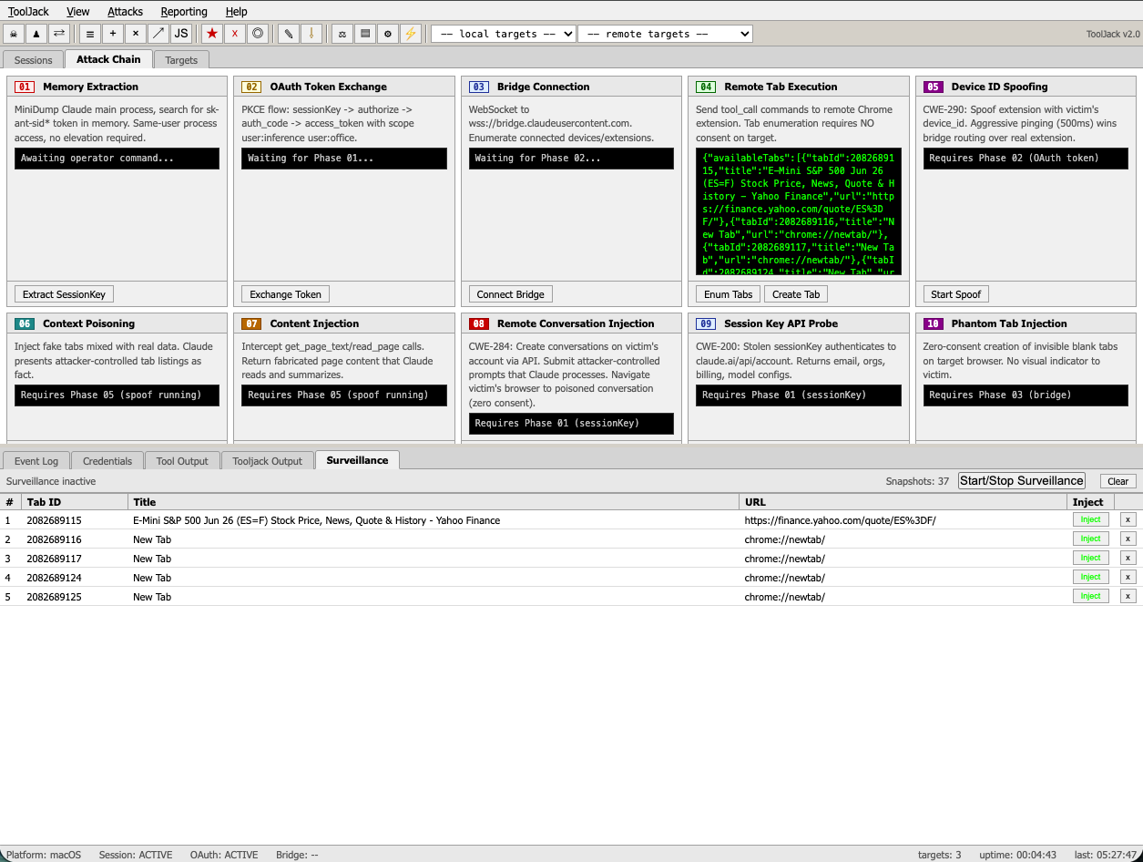Click 'Session: ACTIVE' in status bar
Screen dimensions: 1143x862
(x=136, y=855)
